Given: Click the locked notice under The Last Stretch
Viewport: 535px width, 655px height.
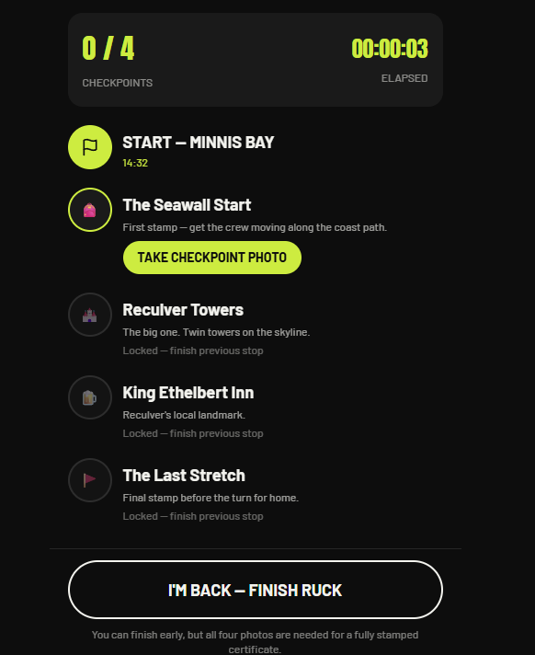Looking at the screenshot, I should (x=193, y=516).
